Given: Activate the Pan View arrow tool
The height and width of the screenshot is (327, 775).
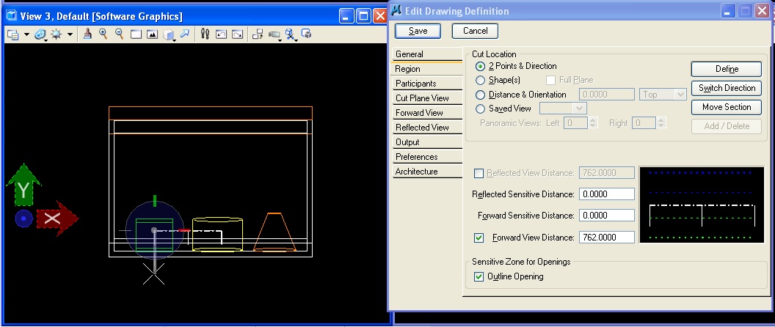Looking at the screenshot, I should point(185,34).
